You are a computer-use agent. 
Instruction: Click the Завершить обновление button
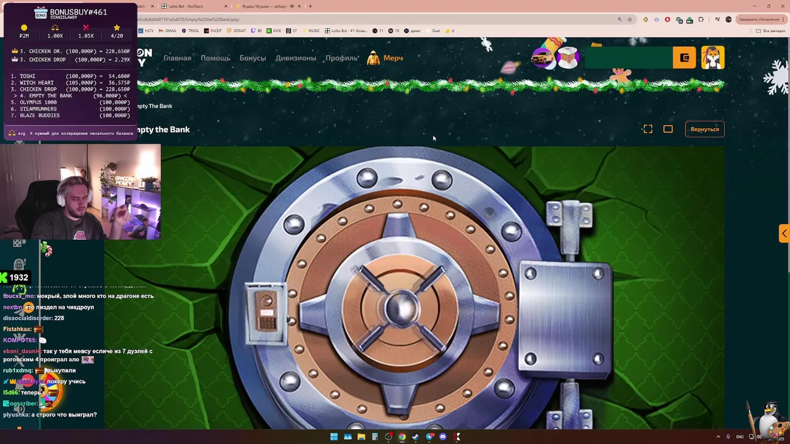coord(762,19)
